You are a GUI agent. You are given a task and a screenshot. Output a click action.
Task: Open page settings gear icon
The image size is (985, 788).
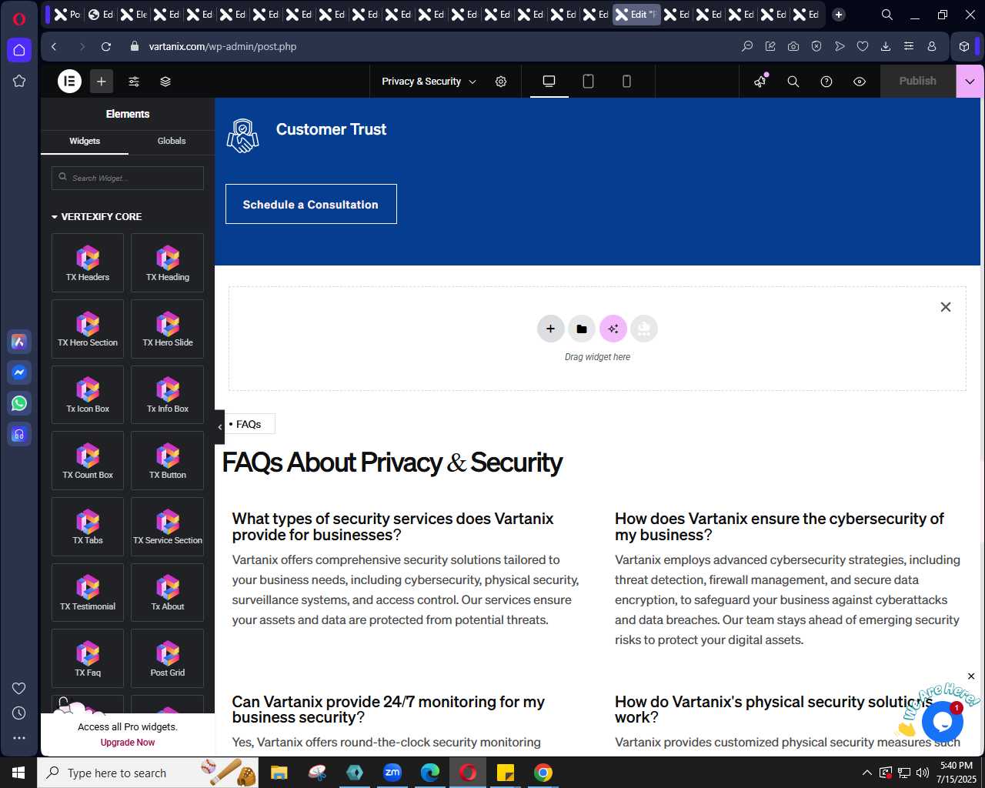(501, 82)
